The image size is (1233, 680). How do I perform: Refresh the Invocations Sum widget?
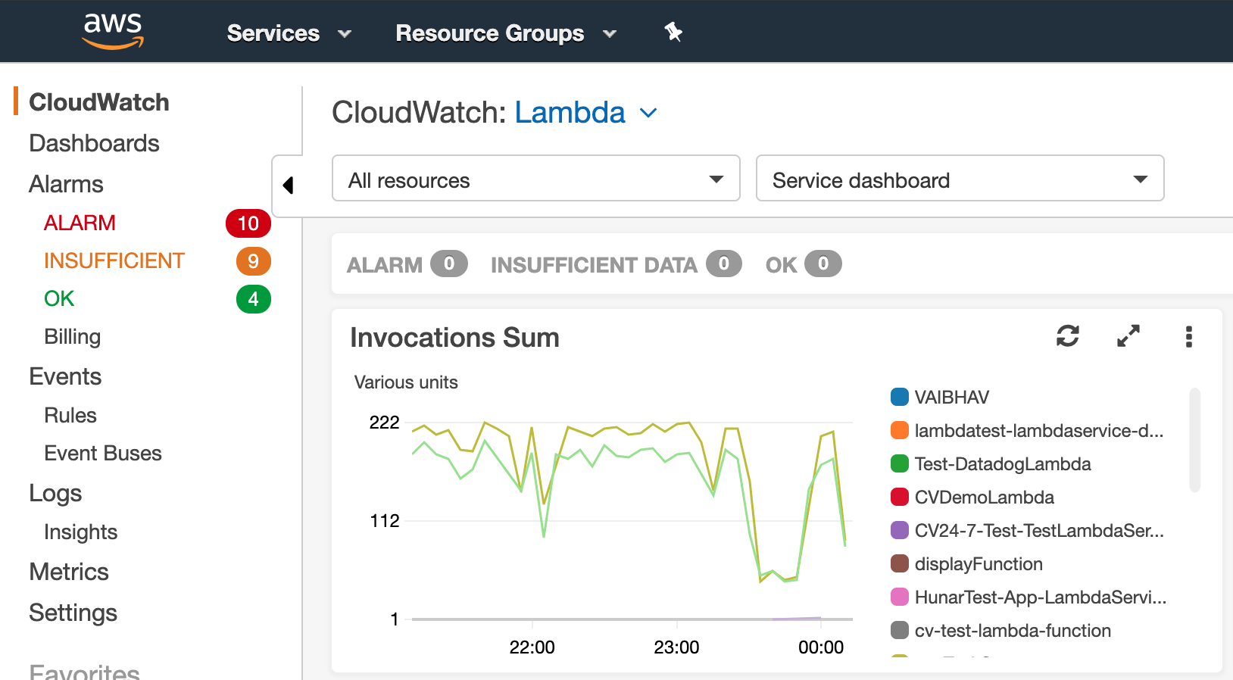[1068, 335]
